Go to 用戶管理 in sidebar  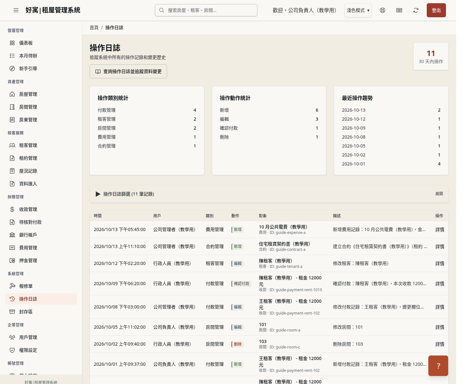pos(41,337)
